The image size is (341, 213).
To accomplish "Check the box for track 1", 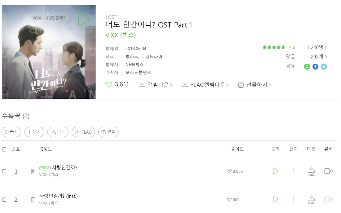I will pos(4,171).
